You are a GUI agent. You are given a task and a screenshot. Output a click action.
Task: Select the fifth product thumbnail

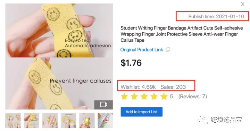87,121
